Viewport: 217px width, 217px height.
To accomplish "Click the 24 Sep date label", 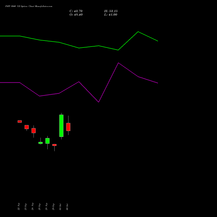I will (33, 207).
